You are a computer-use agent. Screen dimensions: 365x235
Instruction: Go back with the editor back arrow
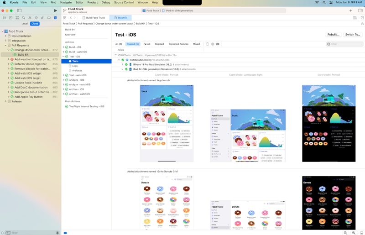point(71,18)
